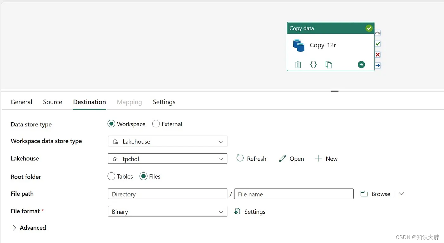
Task: Expand the Advanced section
Action: 29,227
